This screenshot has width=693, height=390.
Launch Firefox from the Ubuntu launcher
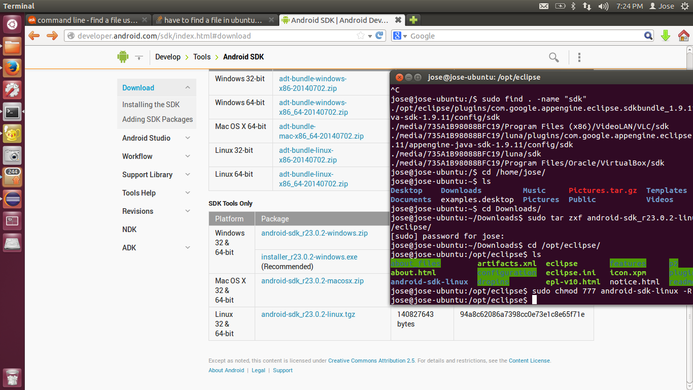click(12, 68)
